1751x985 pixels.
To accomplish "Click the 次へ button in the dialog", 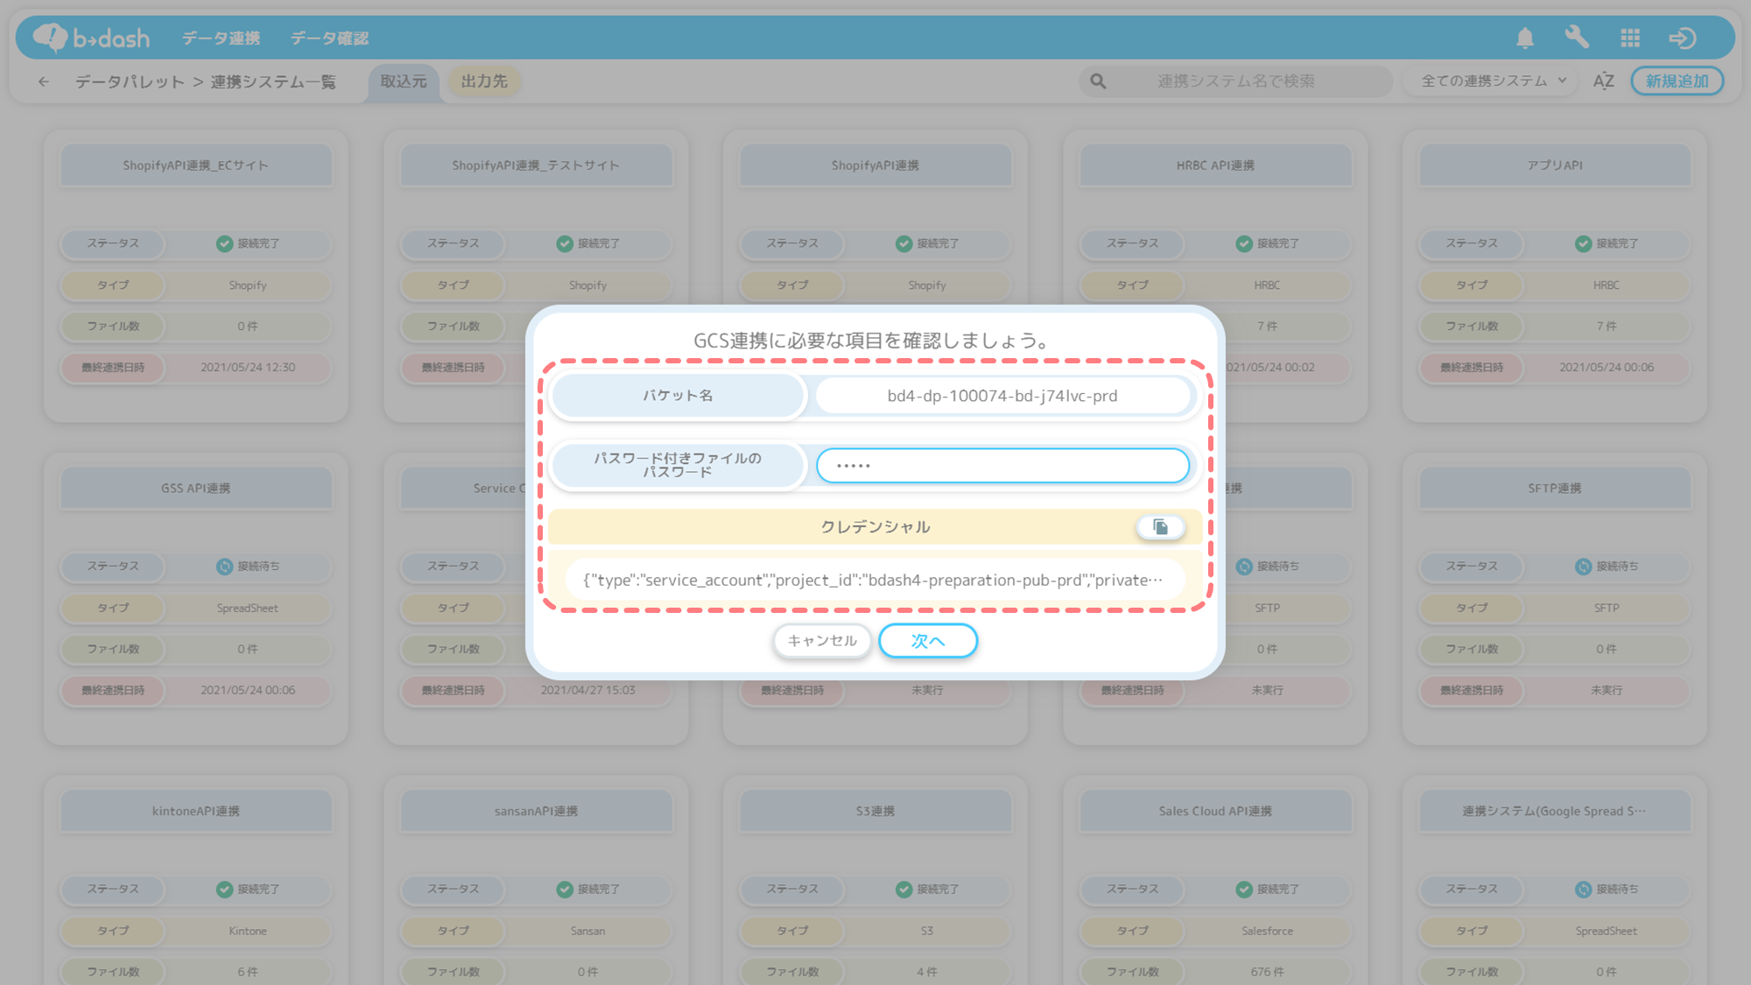I will pos(928,641).
